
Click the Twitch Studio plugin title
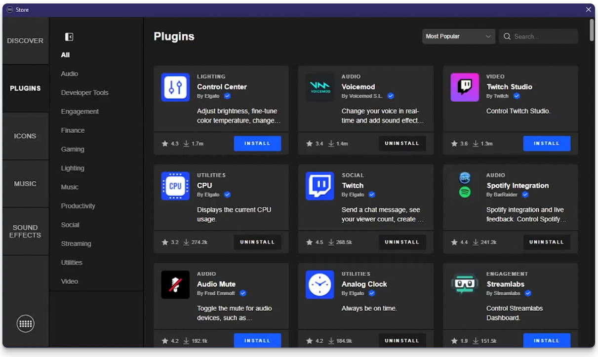pos(509,87)
